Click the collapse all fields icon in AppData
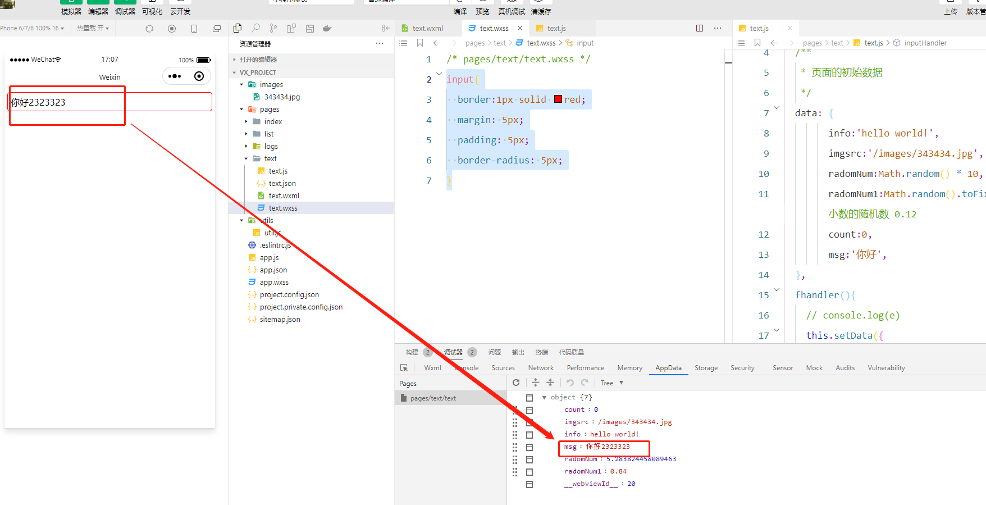 550,383
